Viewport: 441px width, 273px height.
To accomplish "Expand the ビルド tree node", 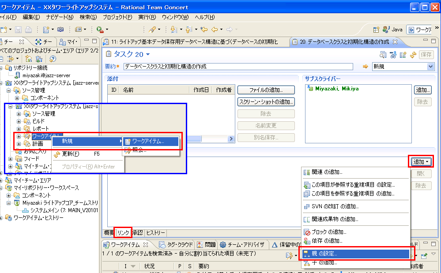I will click(x=19, y=121).
